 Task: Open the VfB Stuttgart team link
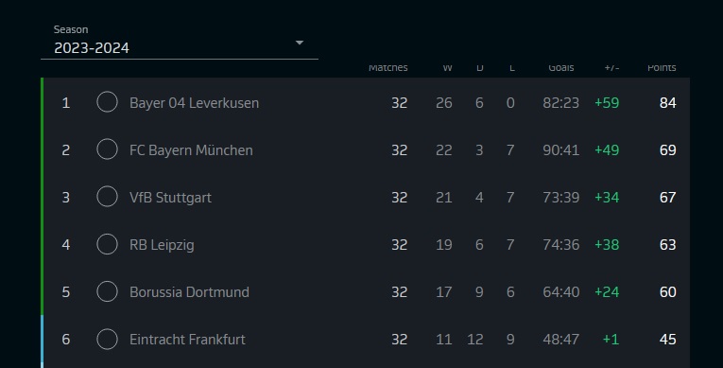pyautogui.click(x=170, y=198)
